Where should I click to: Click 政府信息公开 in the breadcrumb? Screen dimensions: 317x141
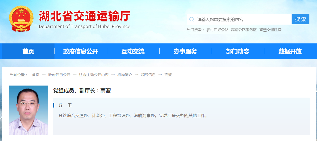(59, 75)
